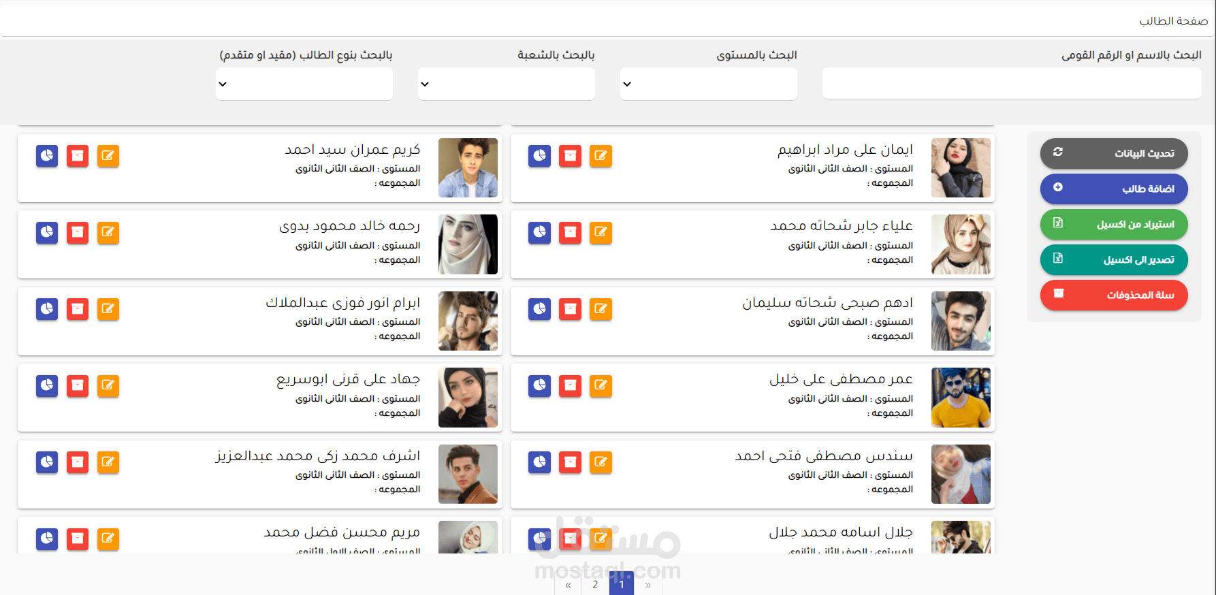The width and height of the screenshot is (1216, 595).
Task: Click تحديث البيانات refresh button
Action: 1114,153
